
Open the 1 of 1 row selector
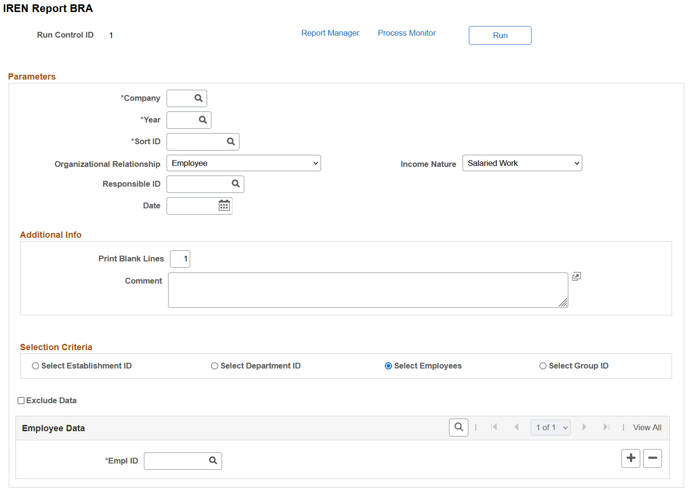coord(550,427)
